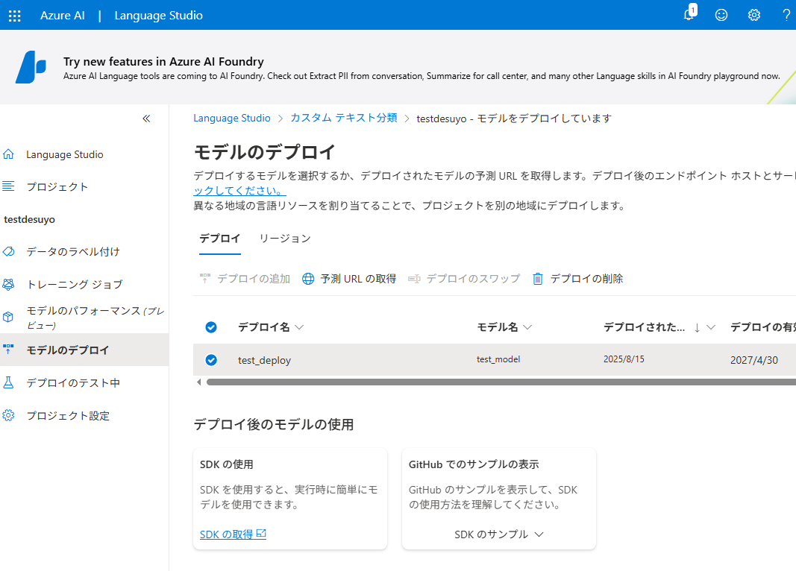This screenshot has height=571, width=796.
Task: Click the globe icon for 予測 URL
Action: click(308, 279)
